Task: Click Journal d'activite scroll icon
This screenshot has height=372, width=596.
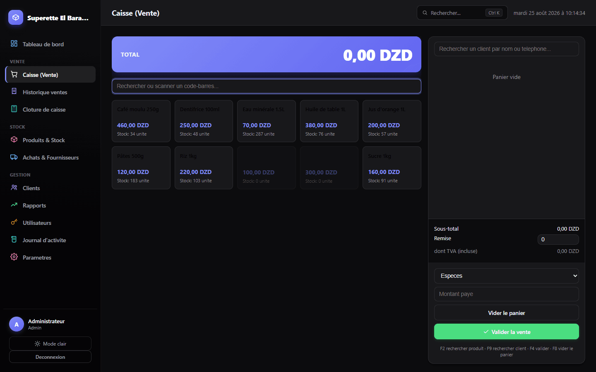Action: pos(14,239)
